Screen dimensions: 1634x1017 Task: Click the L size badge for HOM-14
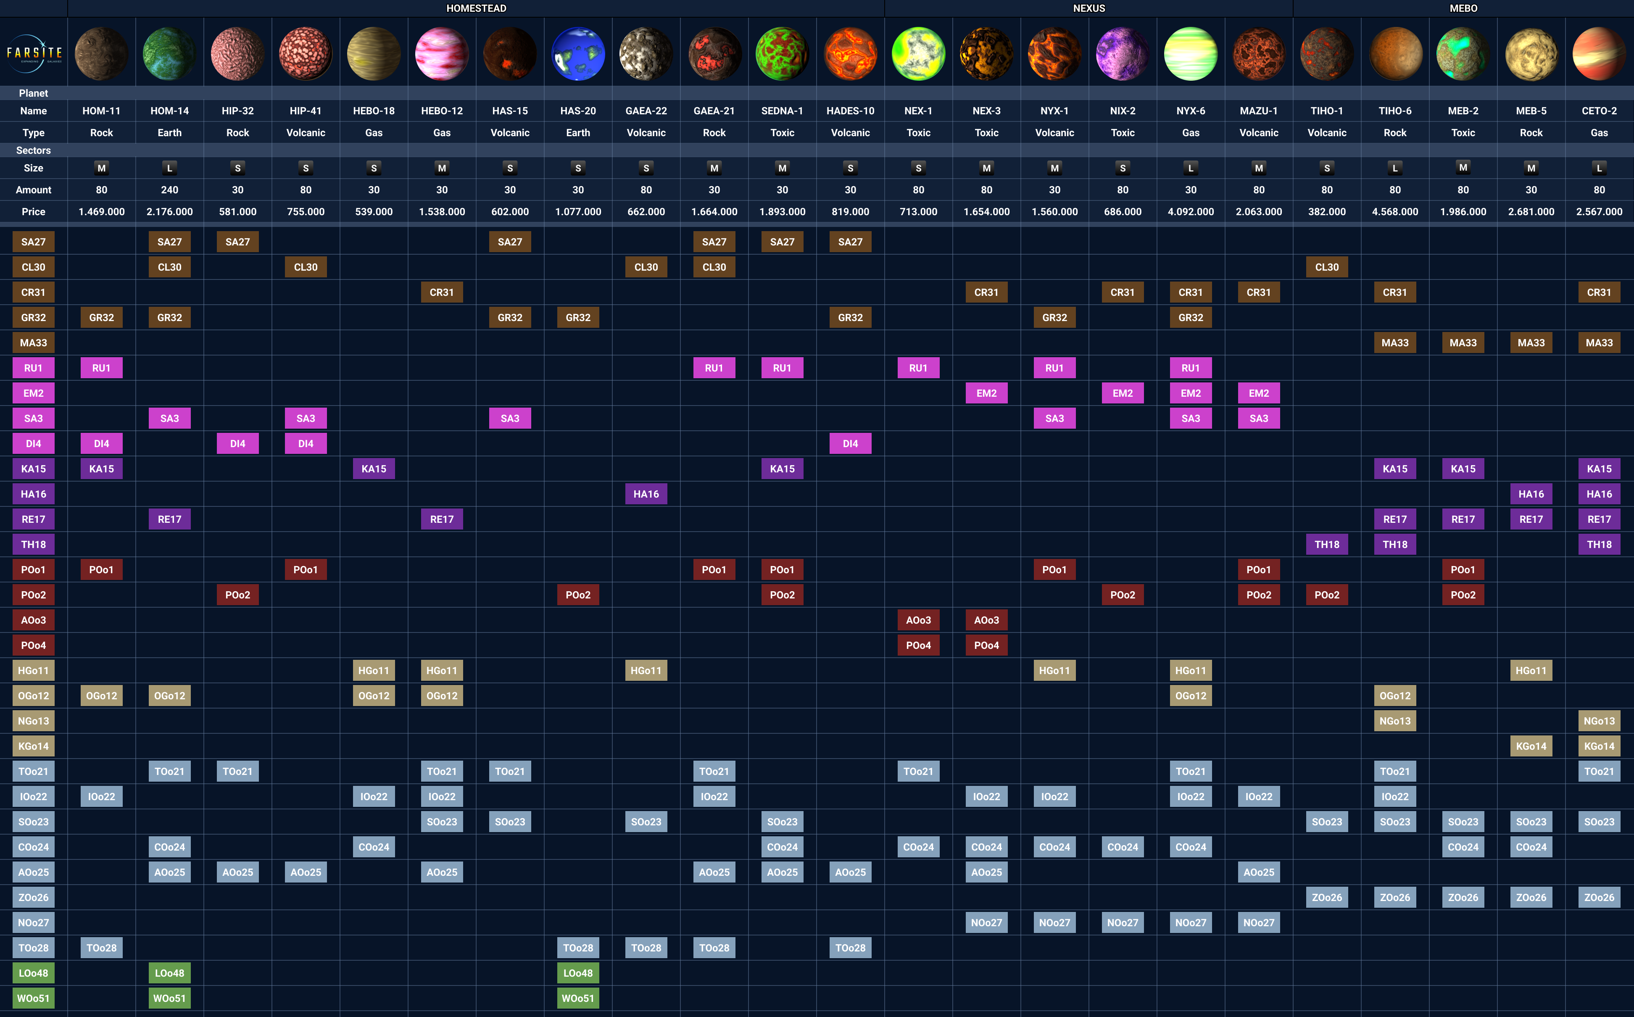click(169, 168)
